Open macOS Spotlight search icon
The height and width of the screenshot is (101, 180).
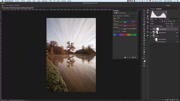175,1
